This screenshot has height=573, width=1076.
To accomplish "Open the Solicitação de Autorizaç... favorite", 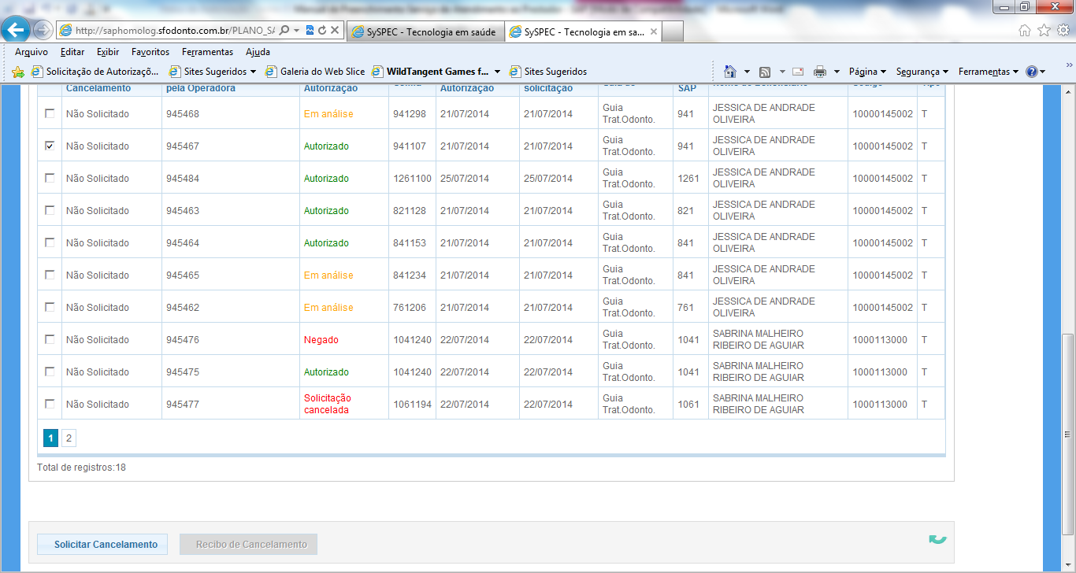I will click(95, 72).
